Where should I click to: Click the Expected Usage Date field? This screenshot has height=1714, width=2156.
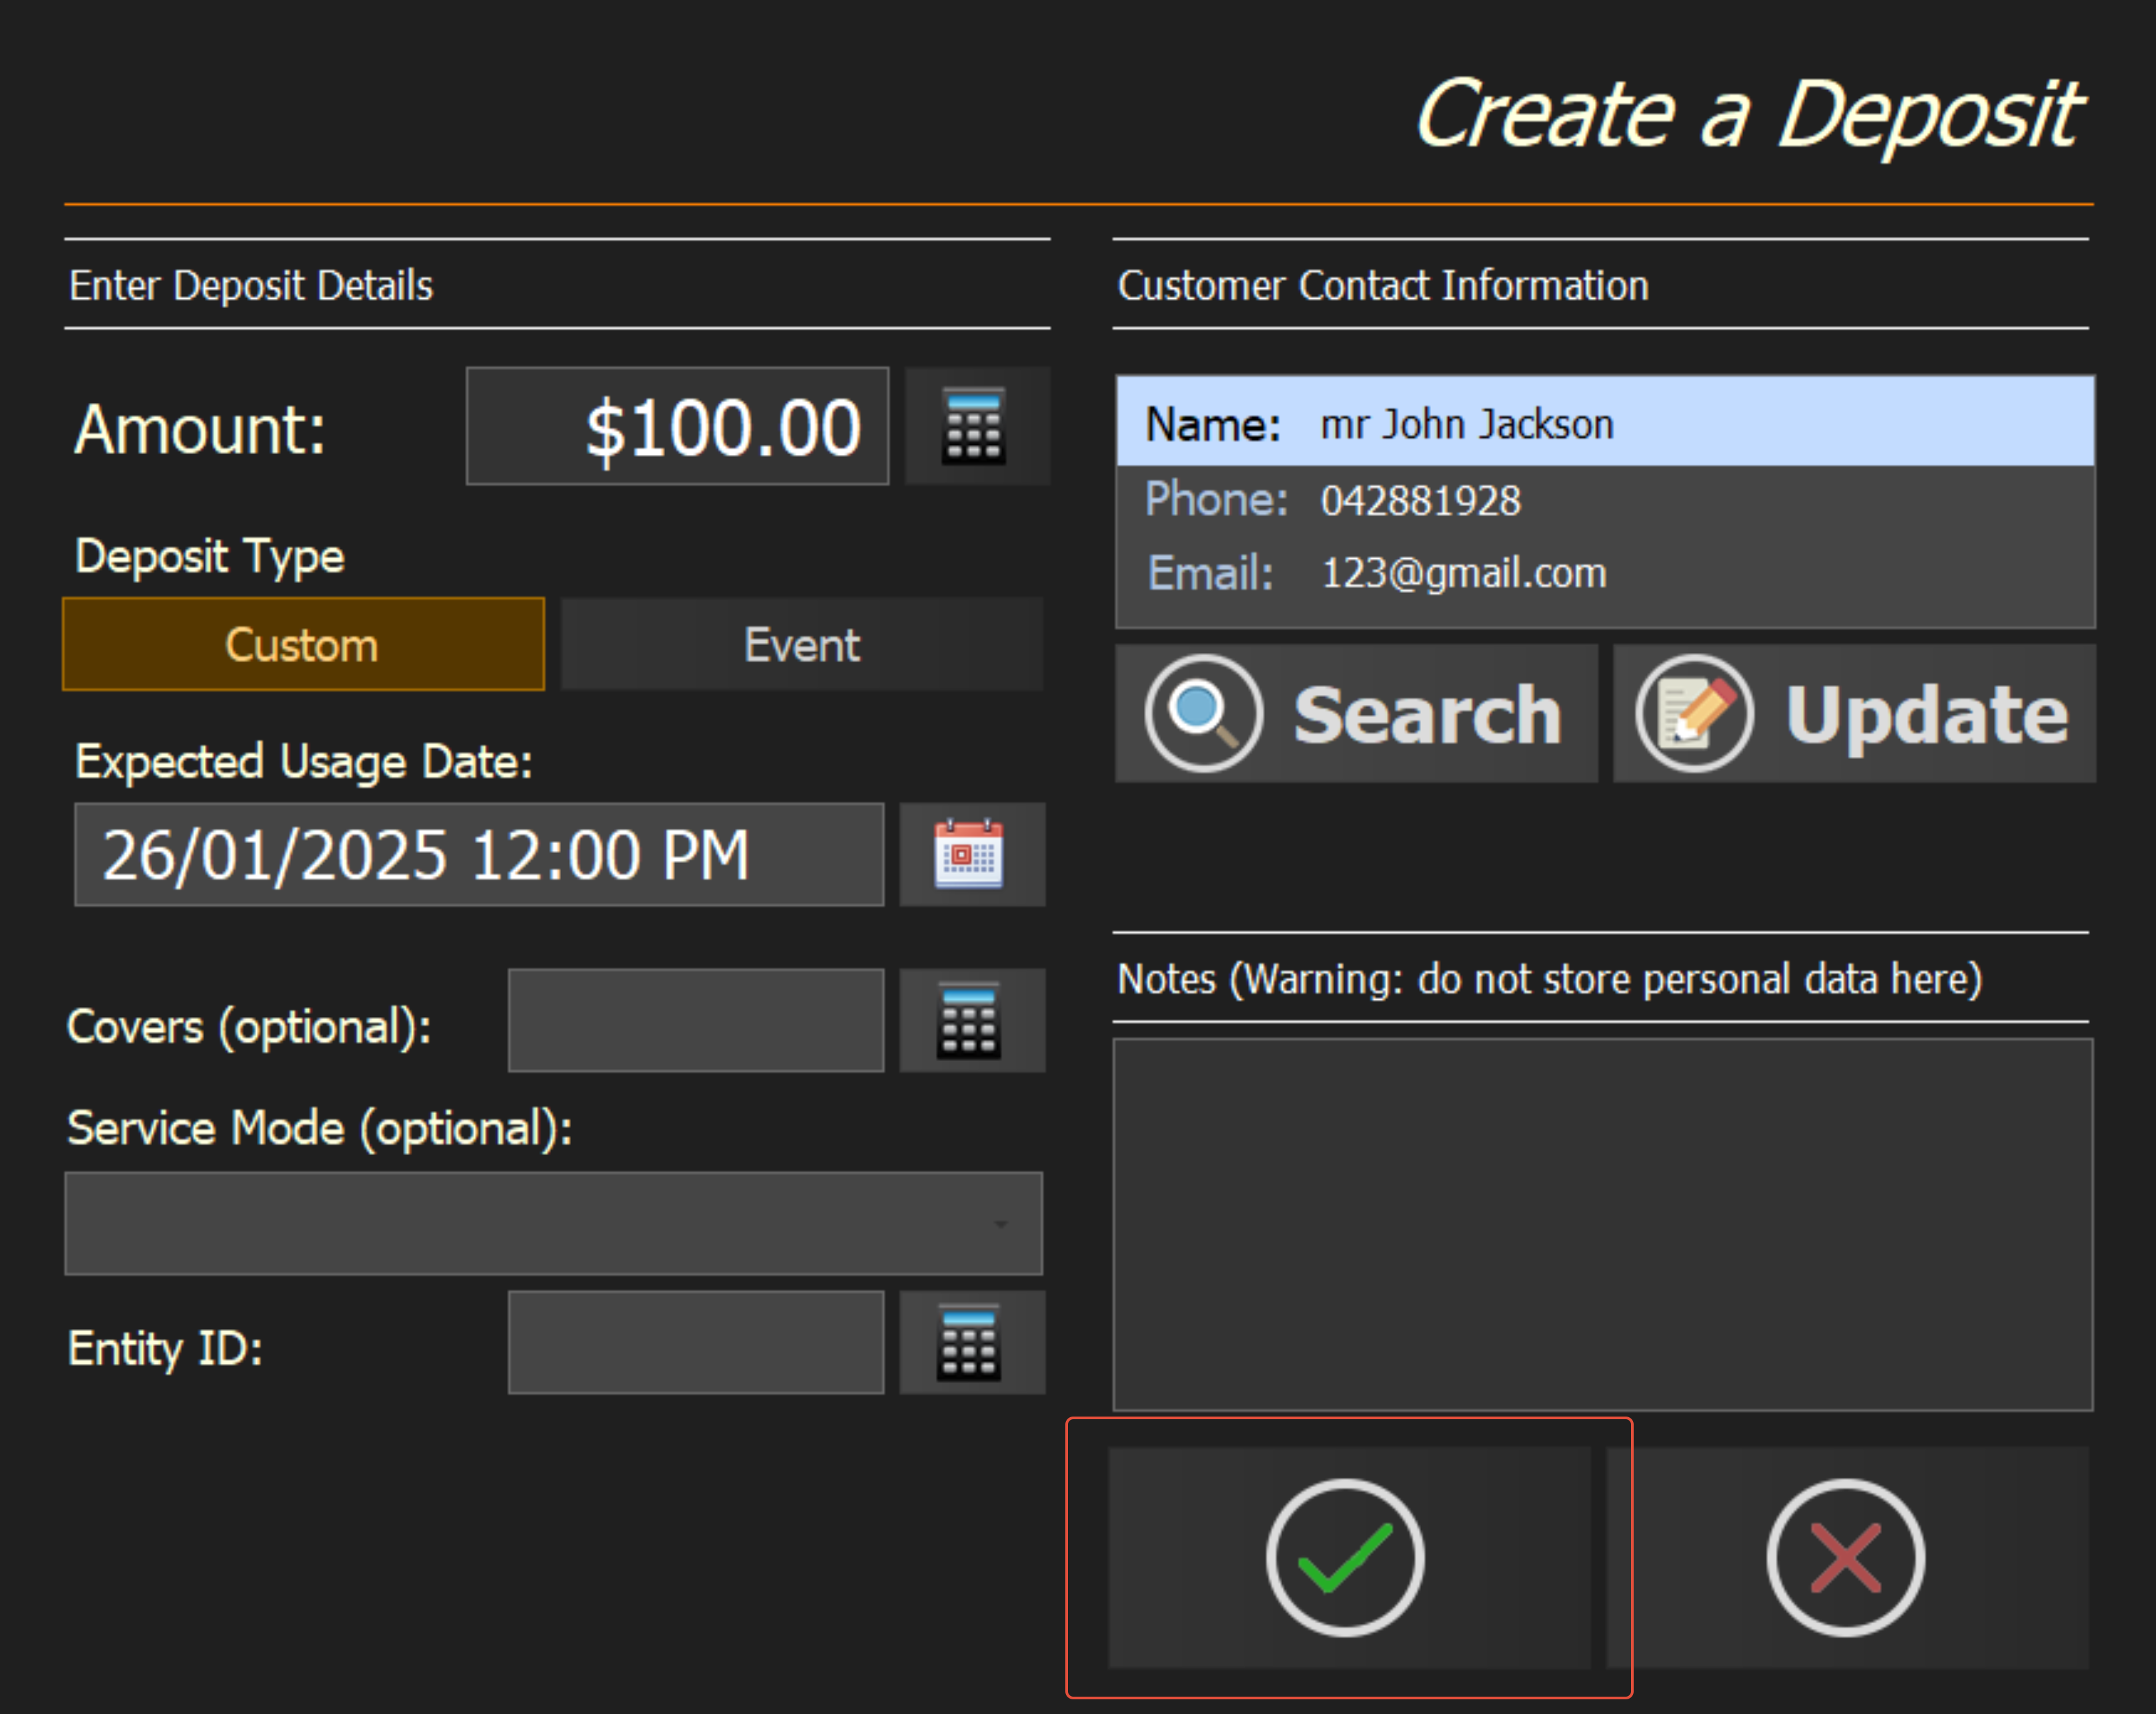478,855
